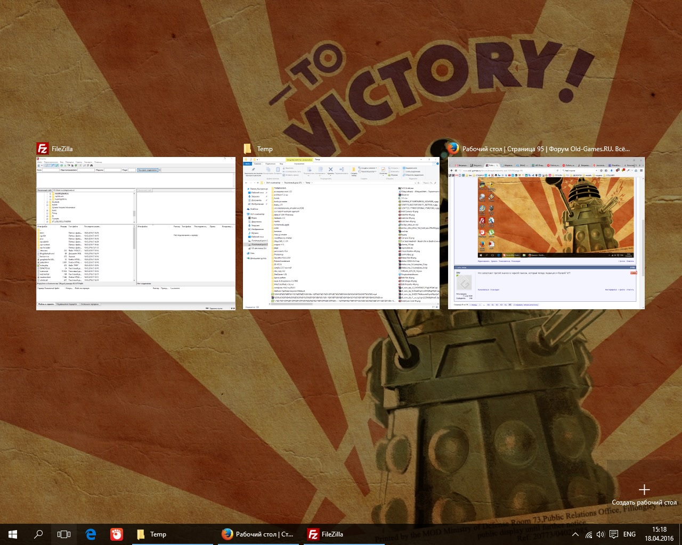Click the FileZilla icon above its thumbnail

[43, 148]
